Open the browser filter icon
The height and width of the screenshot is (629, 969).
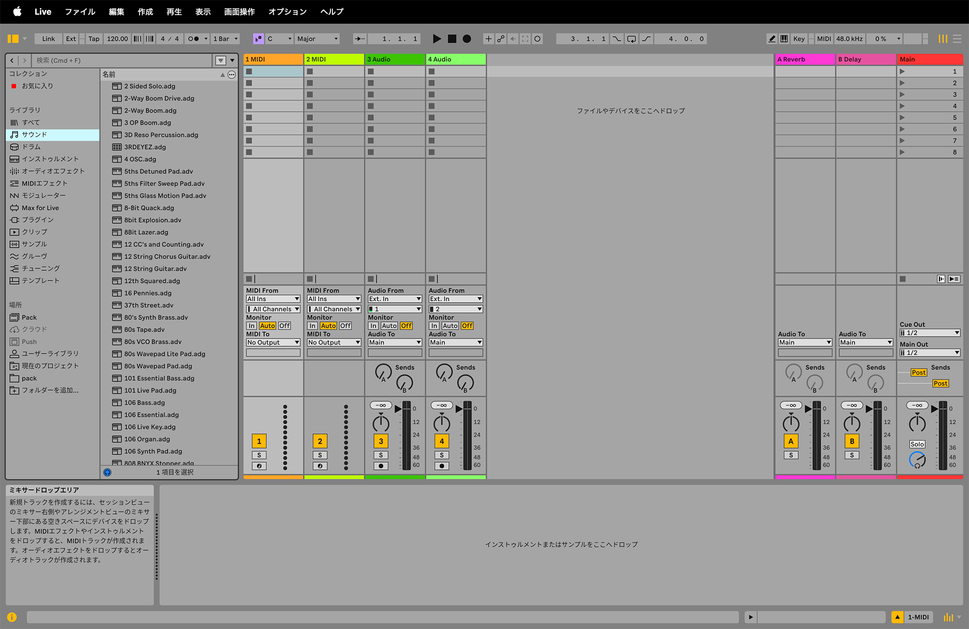click(220, 61)
